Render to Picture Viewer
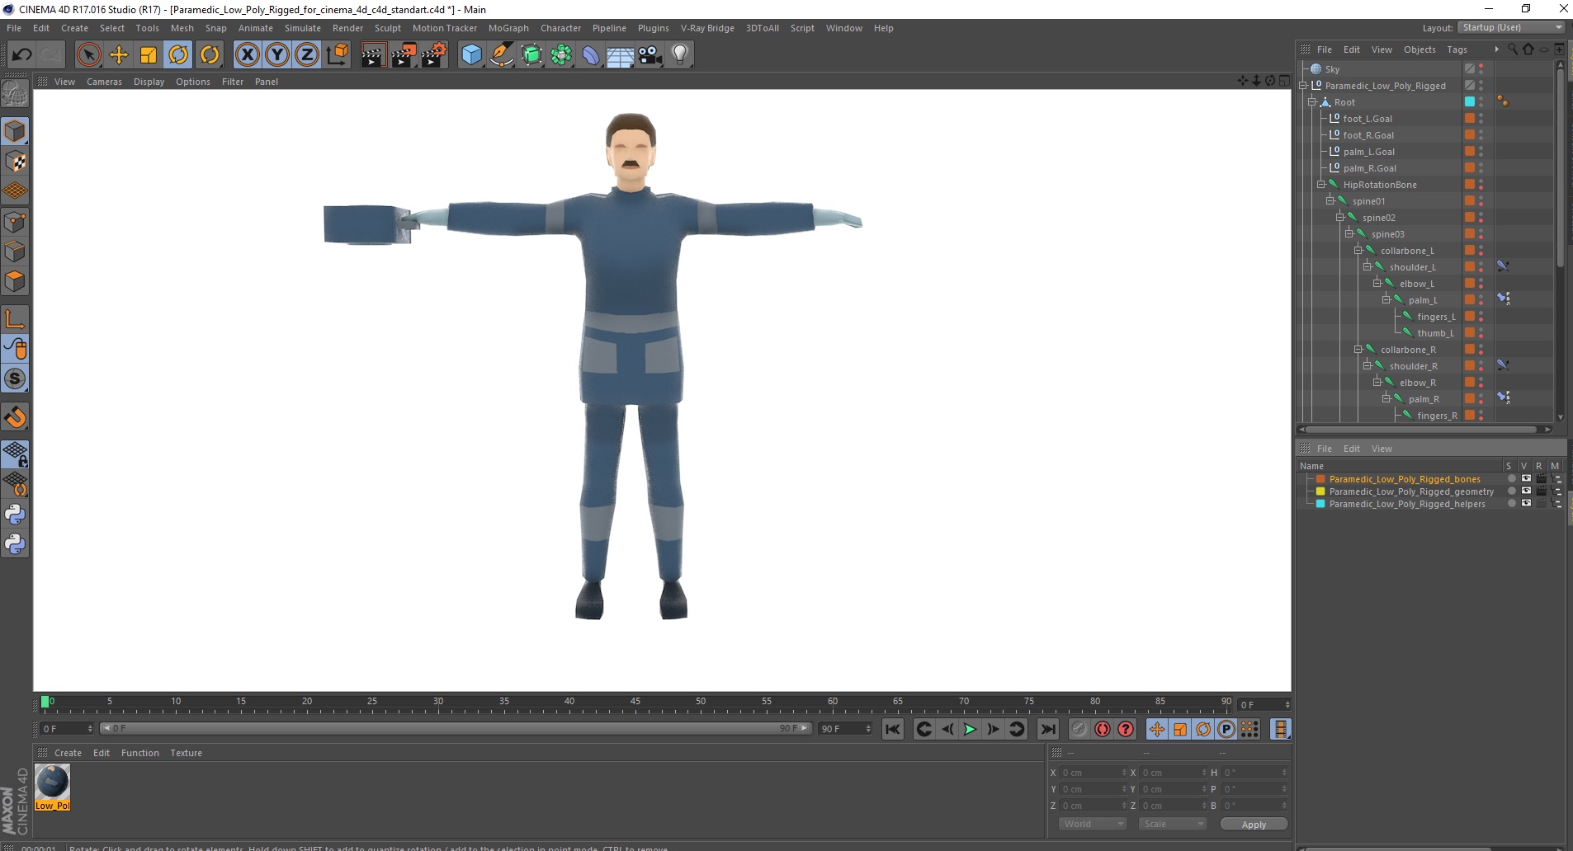Viewport: 1573px width, 851px height. click(404, 55)
